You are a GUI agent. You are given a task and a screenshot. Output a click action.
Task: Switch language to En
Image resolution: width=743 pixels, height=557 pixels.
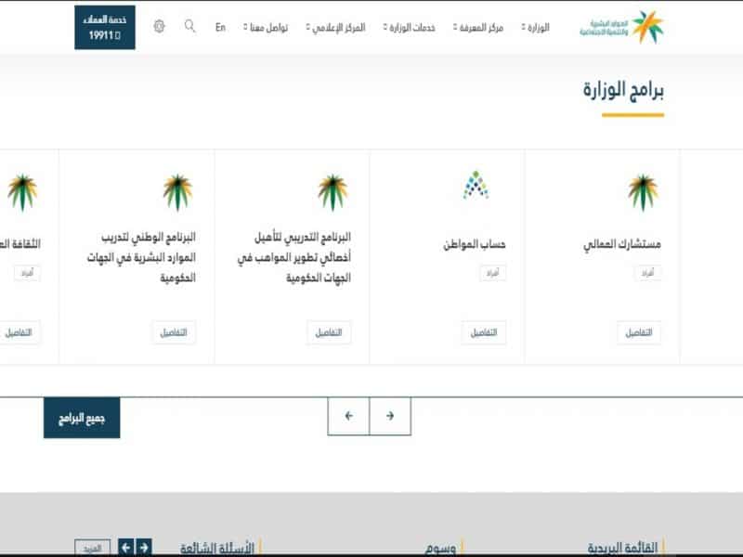(220, 27)
